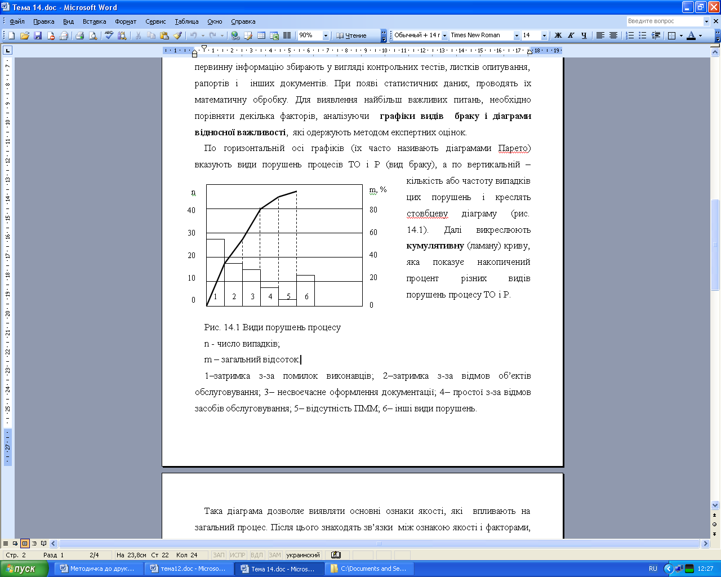
Task: Run the ABC spelling check
Action: pyautogui.click(x=109, y=35)
